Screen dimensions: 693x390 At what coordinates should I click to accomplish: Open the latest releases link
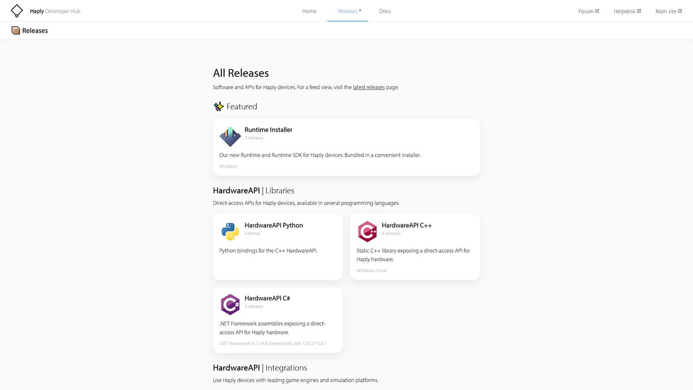pos(369,87)
